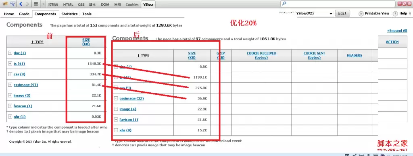Click the cssimage (97) component link
This screenshot has width=413, height=156.
coord(26,85)
